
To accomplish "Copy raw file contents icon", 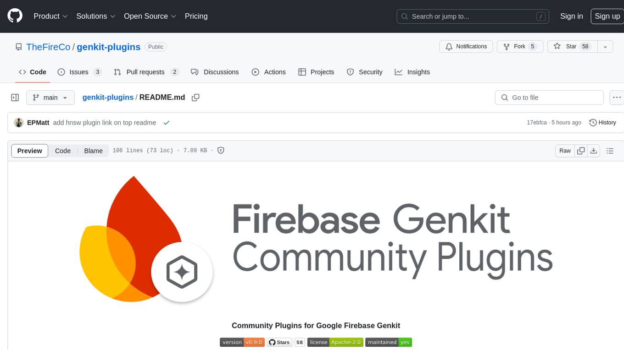I will click(581, 151).
